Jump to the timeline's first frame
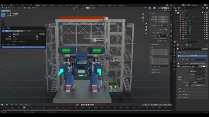The image size is (209, 117). pyautogui.click(x=82, y=105)
